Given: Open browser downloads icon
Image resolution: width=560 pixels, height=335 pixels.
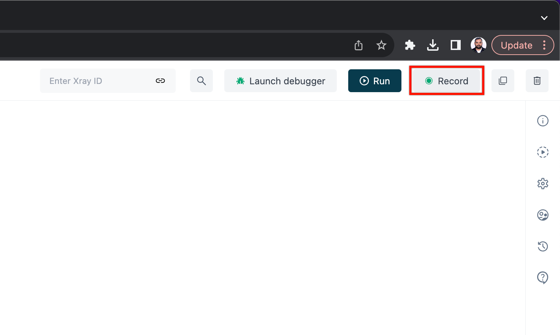Looking at the screenshot, I should point(433,45).
